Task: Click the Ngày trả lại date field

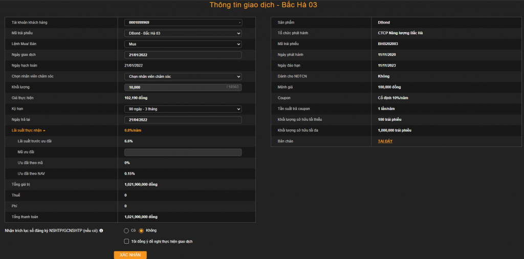Action: [x=183, y=119]
